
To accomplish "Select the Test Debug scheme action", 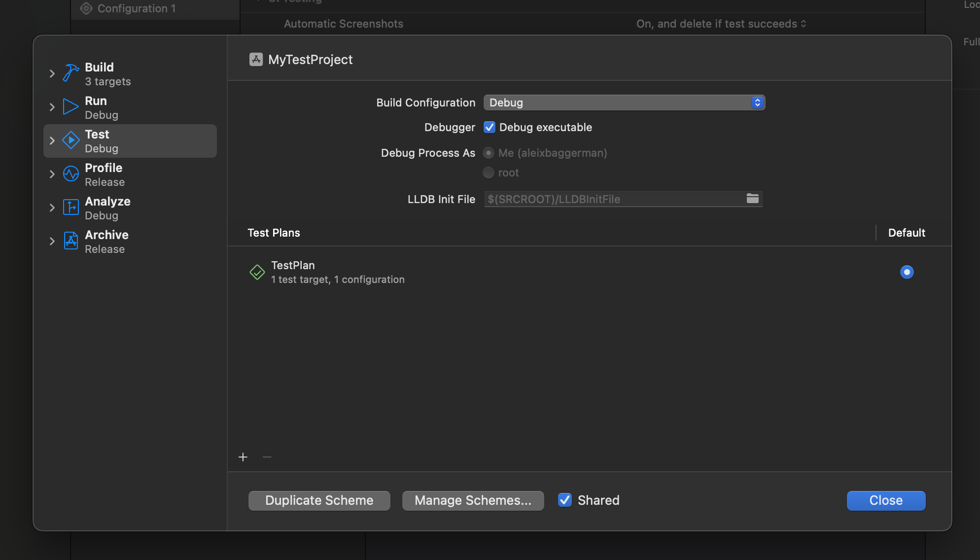I will [x=131, y=141].
